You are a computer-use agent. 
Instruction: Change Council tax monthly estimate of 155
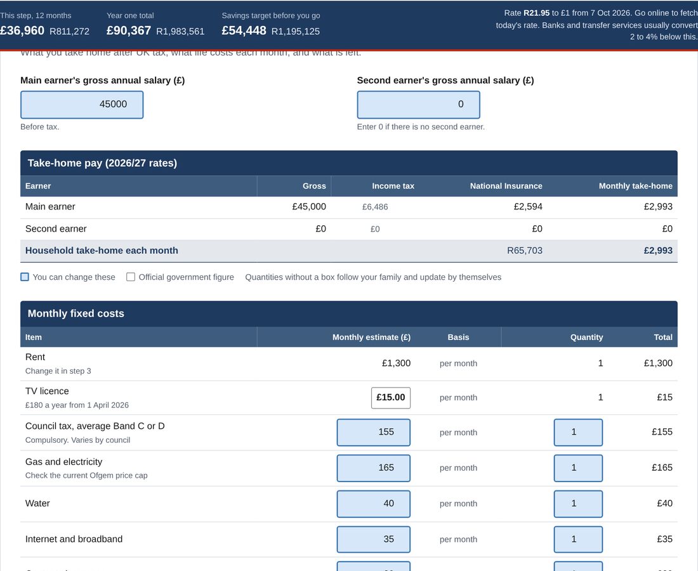[374, 432]
